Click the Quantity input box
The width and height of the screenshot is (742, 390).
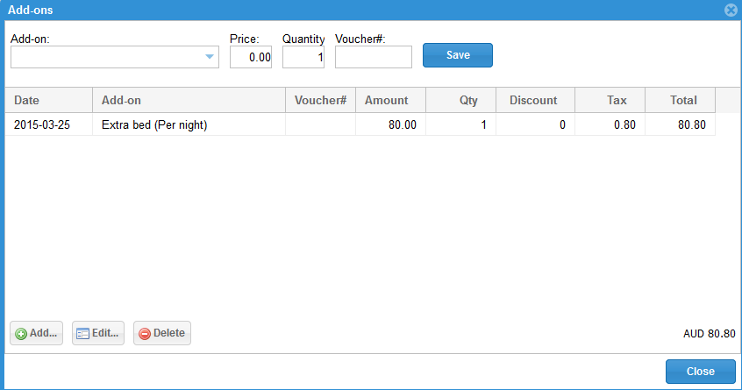tap(303, 57)
